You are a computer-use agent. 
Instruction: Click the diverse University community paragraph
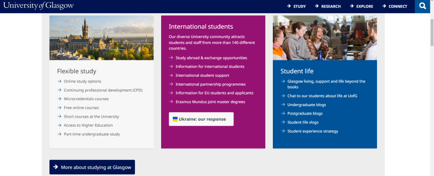(x=212, y=42)
